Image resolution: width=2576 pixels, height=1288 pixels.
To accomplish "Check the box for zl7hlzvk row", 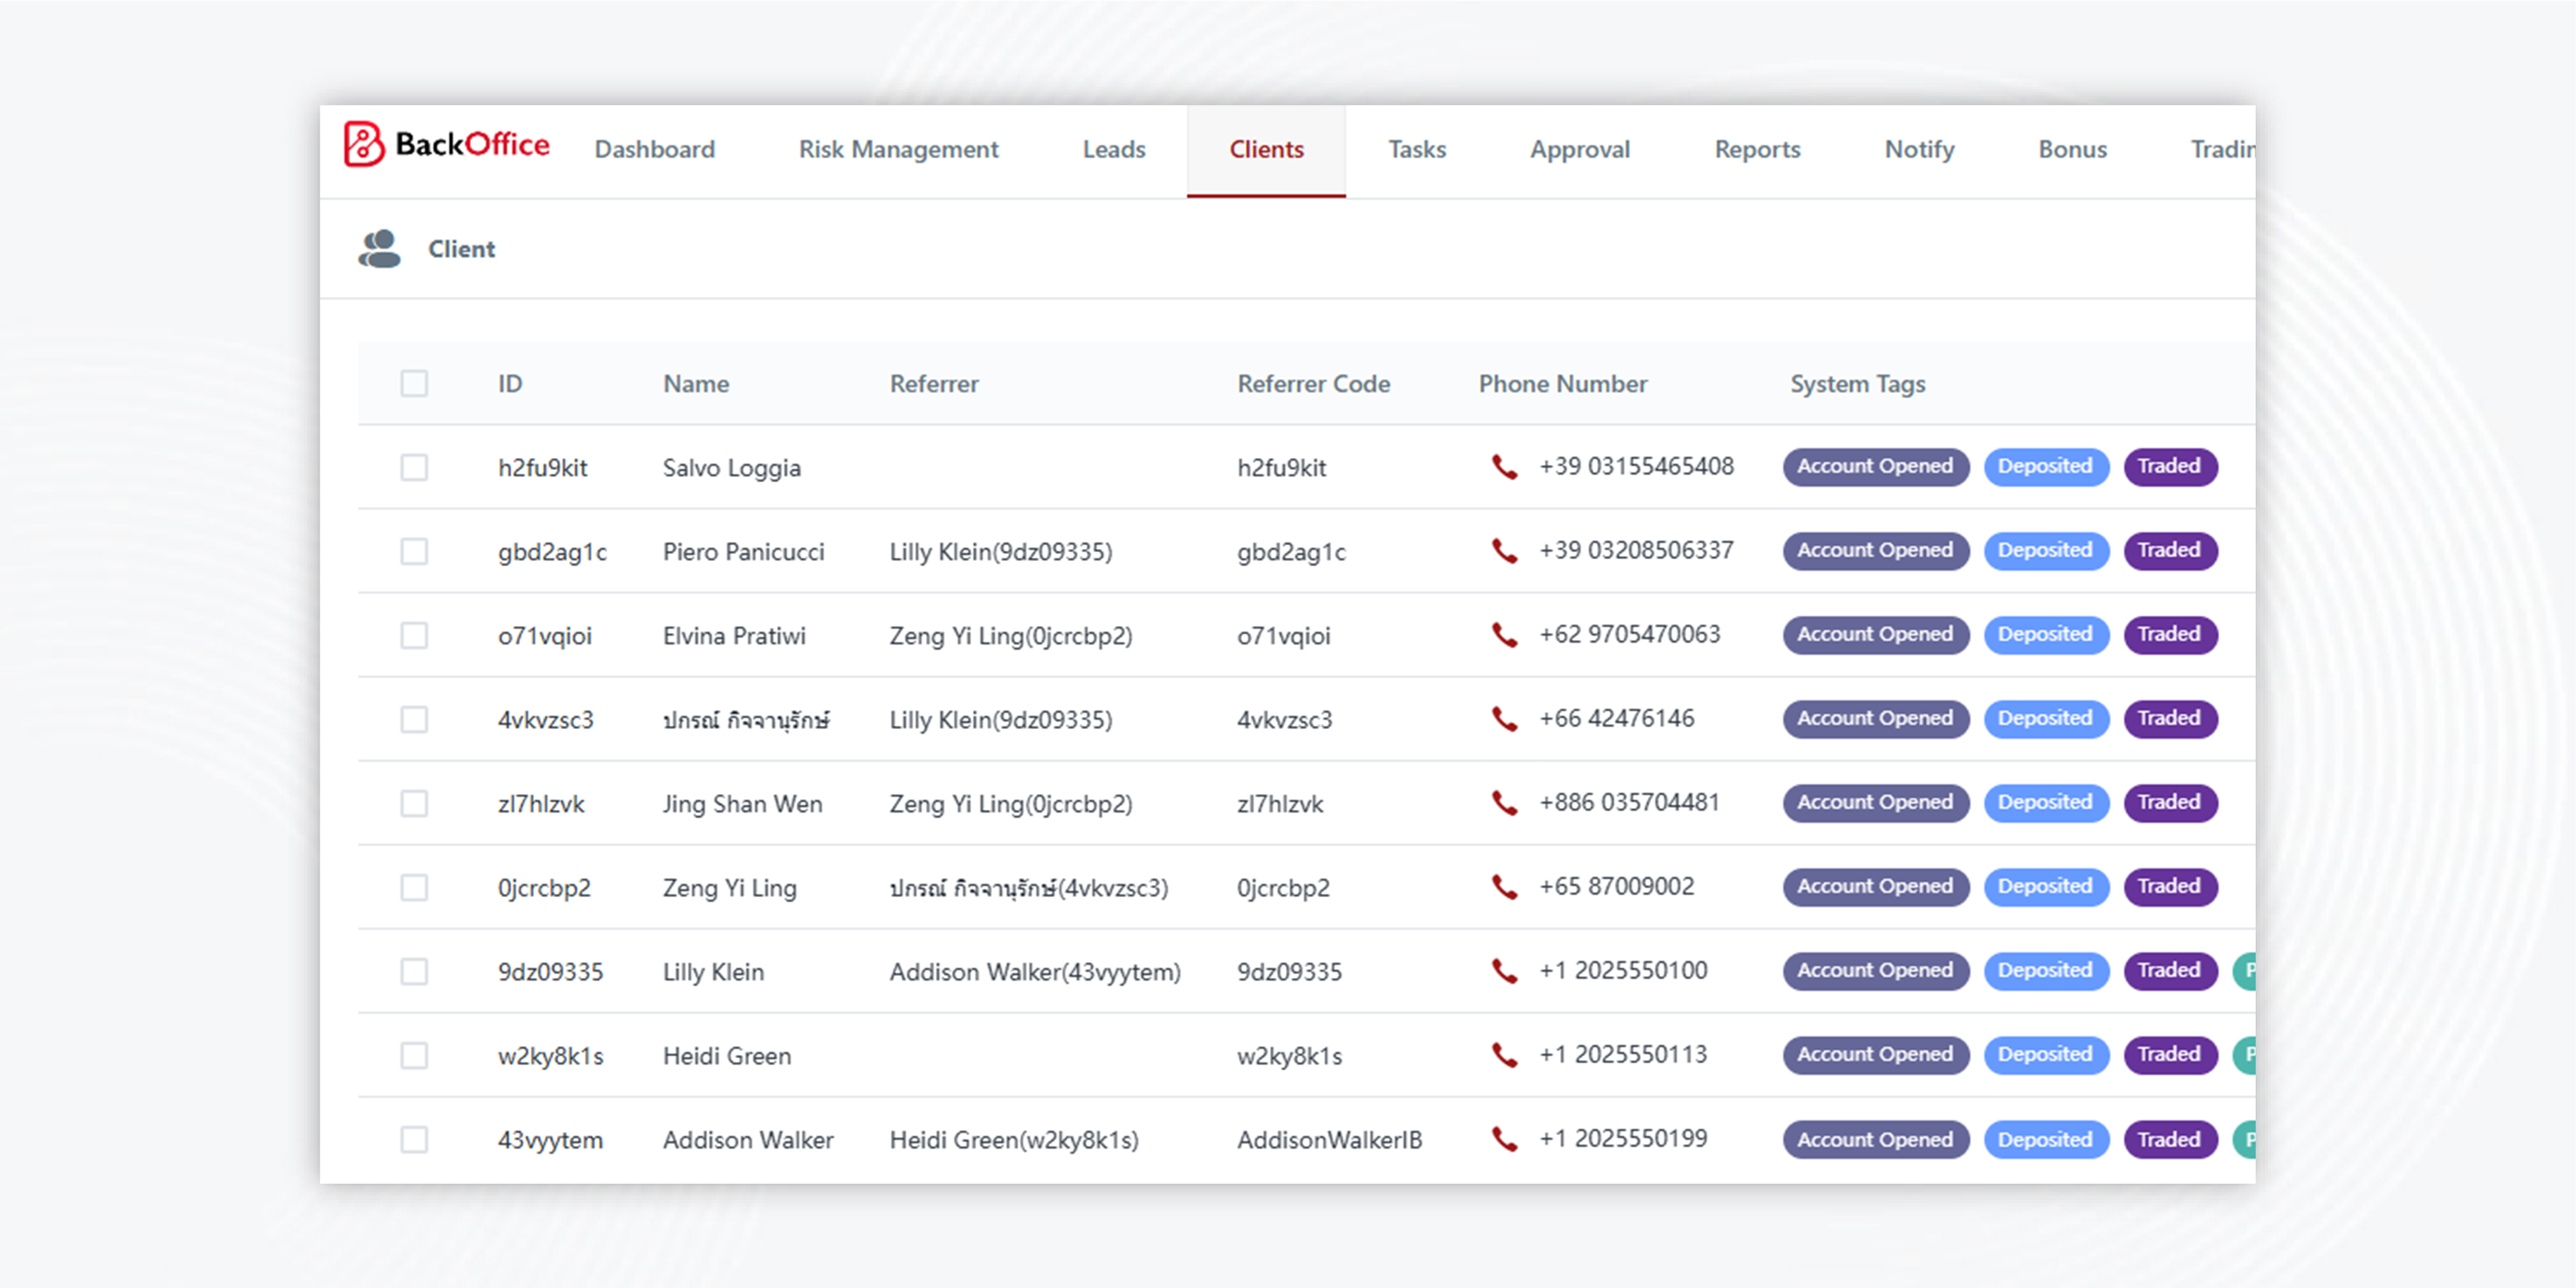I will (414, 804).
